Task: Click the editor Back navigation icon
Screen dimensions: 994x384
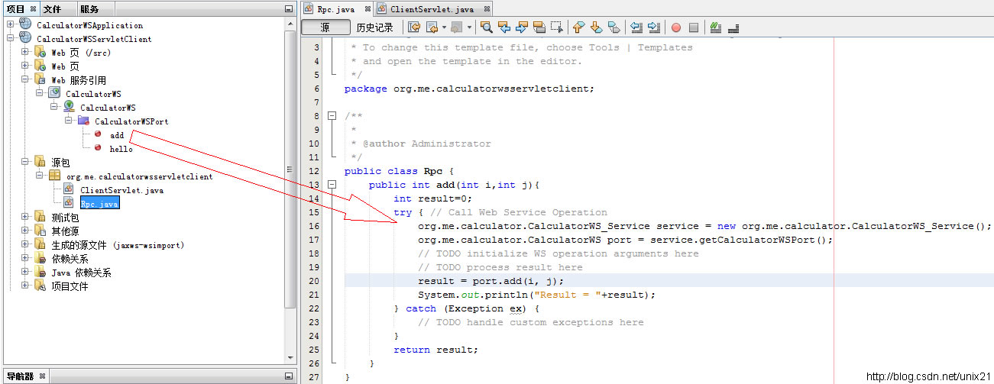Action: [x=432, y=27]
